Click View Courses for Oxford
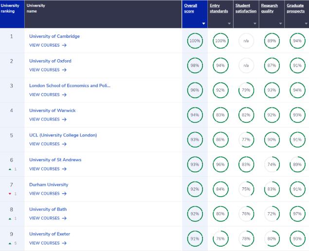Image resolution: width=309 pixels, height=251 pixels. click(x=48, y=70)
